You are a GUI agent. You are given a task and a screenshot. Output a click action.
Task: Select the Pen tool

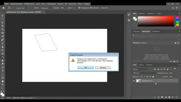click(x=3, y=67)
